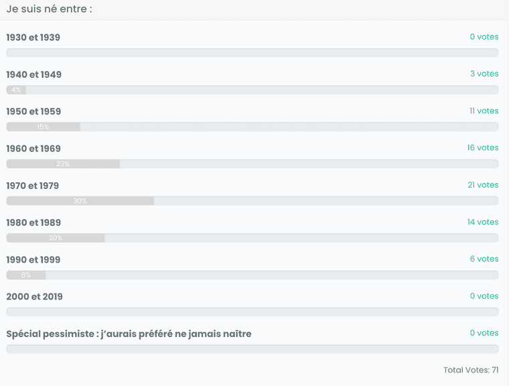Open the "21 votes" count link
The image size is (509, 386).
(483, 184)
